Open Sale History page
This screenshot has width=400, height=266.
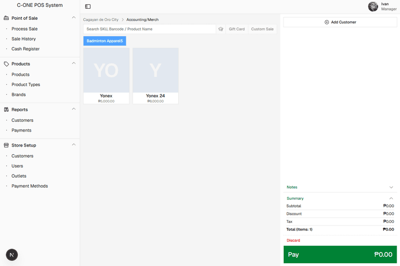coord(24,39)
